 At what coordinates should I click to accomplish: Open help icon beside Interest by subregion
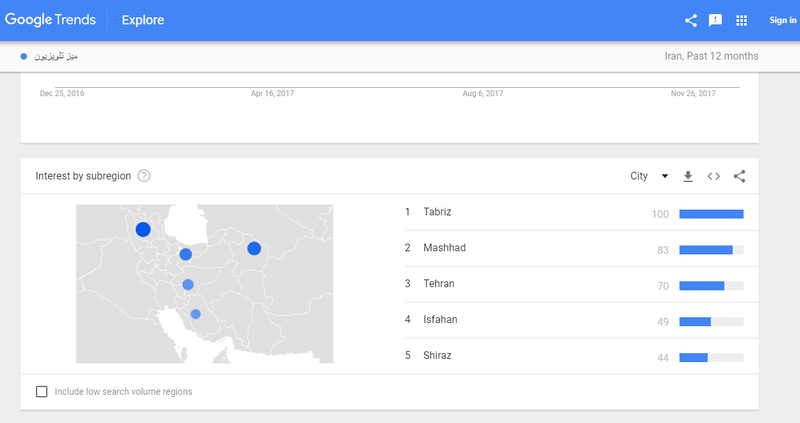[144, 176]
